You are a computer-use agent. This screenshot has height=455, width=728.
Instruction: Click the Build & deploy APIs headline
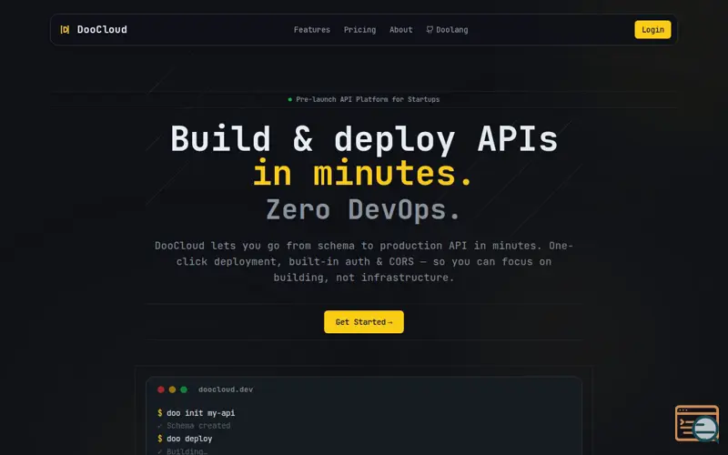point(364,139)
